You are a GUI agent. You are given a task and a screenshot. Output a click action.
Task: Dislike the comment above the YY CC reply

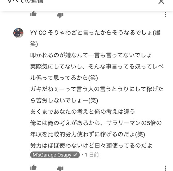60,15
